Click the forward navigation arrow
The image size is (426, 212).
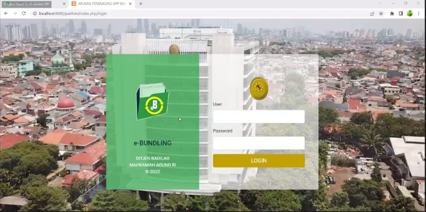[x=15, y=13]
